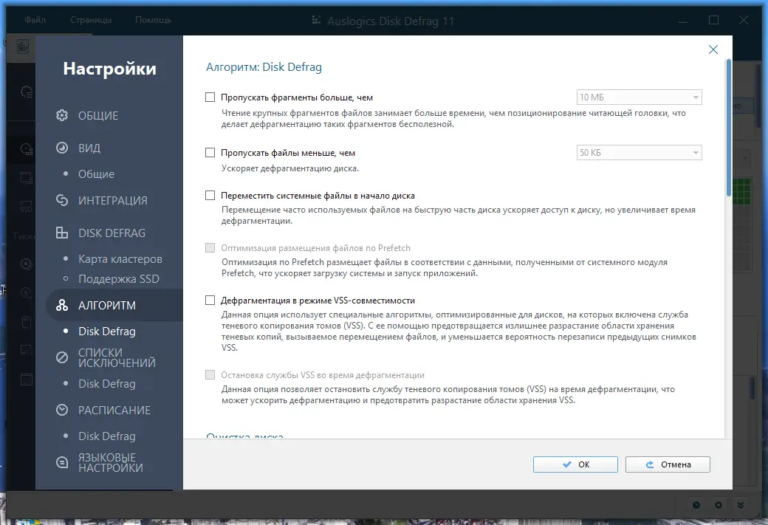
Task: Open ЯЗЫКОВЫЕ НАСТРОЙКИ icon
Action: pyautogui.click(x=62, y=462)
